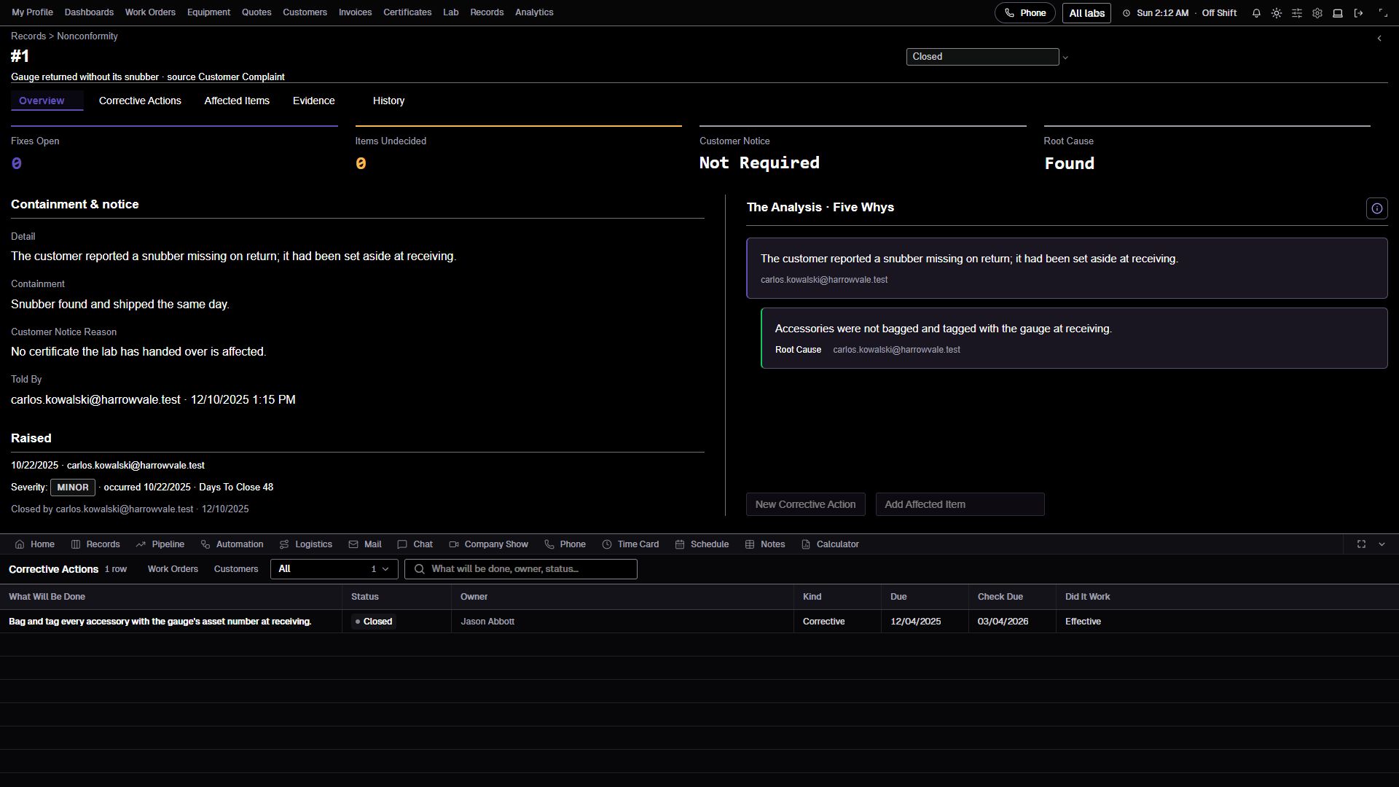Open the Home dock tab
Viewport: 1399px width, 787px height.
click(x=34, y=544)
